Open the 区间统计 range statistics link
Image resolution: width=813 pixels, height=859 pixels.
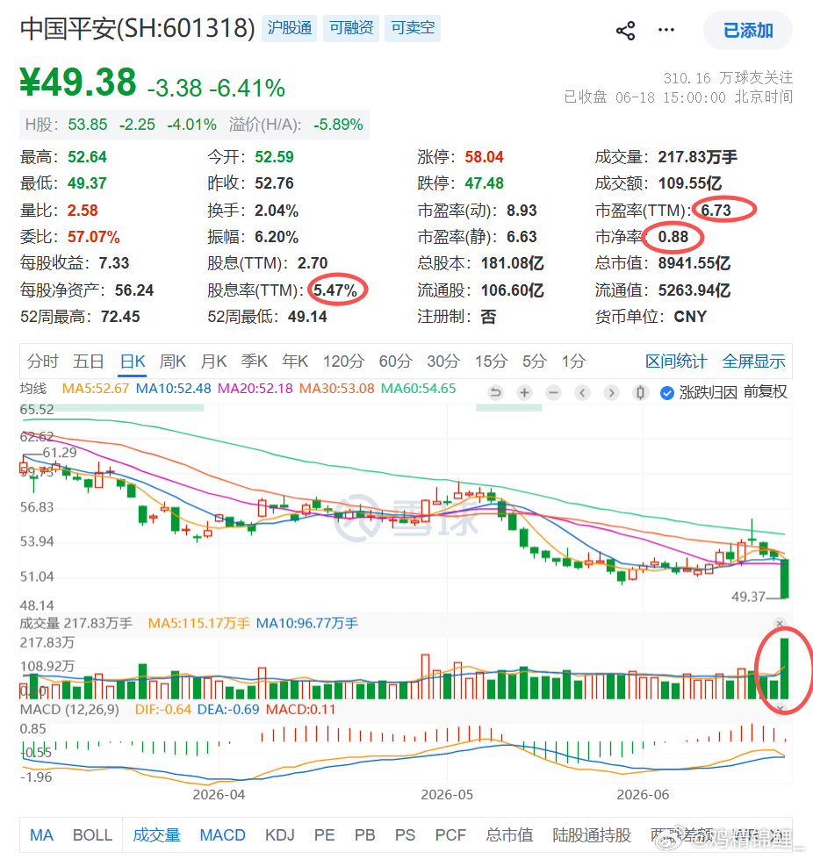(x=676, y=361)
